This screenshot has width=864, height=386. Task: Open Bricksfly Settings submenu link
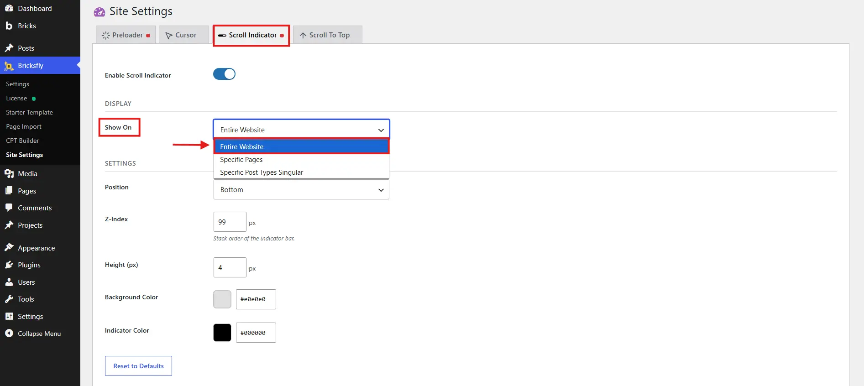[x=17, y=84]
